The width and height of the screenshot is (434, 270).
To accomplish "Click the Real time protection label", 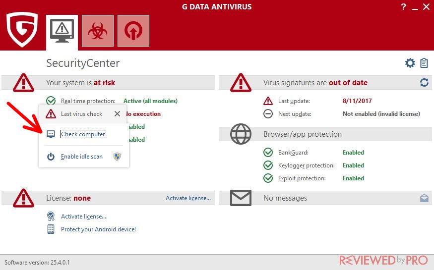I will tap(88, 101).
